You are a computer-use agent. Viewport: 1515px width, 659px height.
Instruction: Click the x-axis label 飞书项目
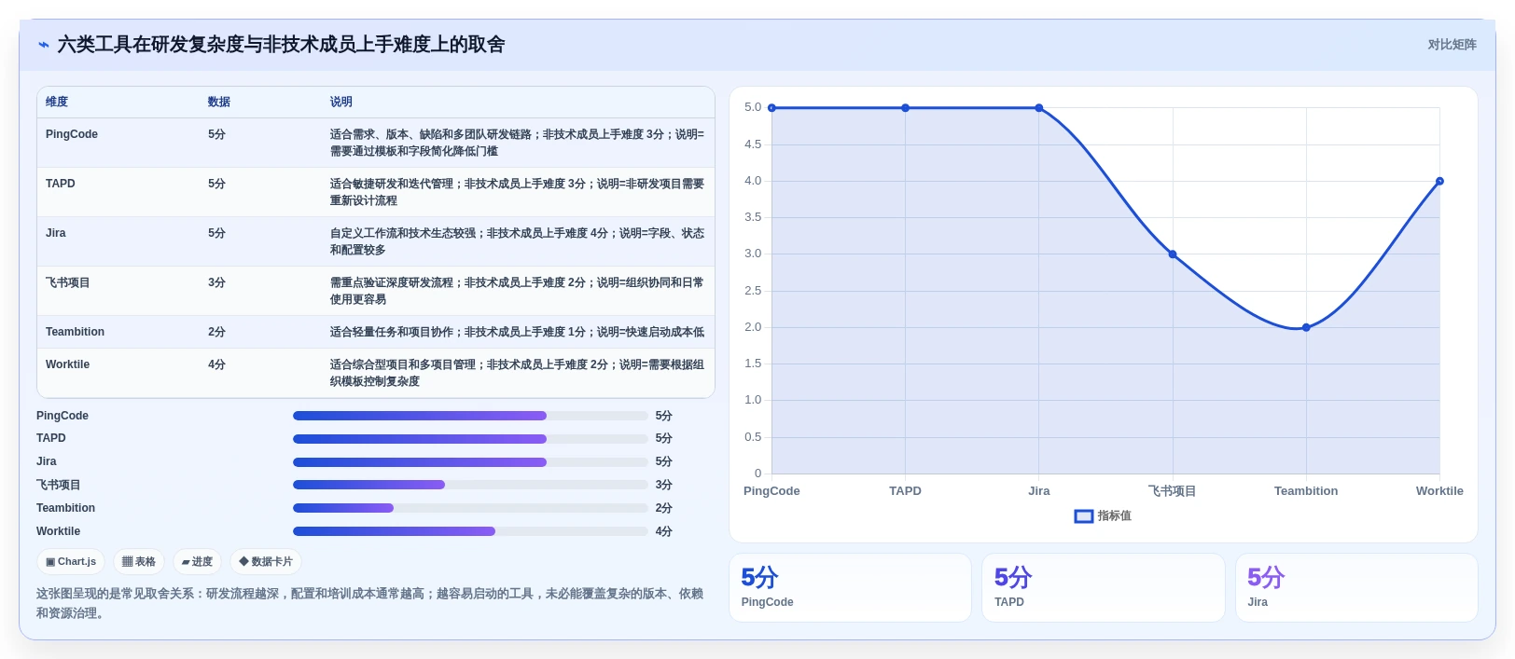(x=1173, y=491)
